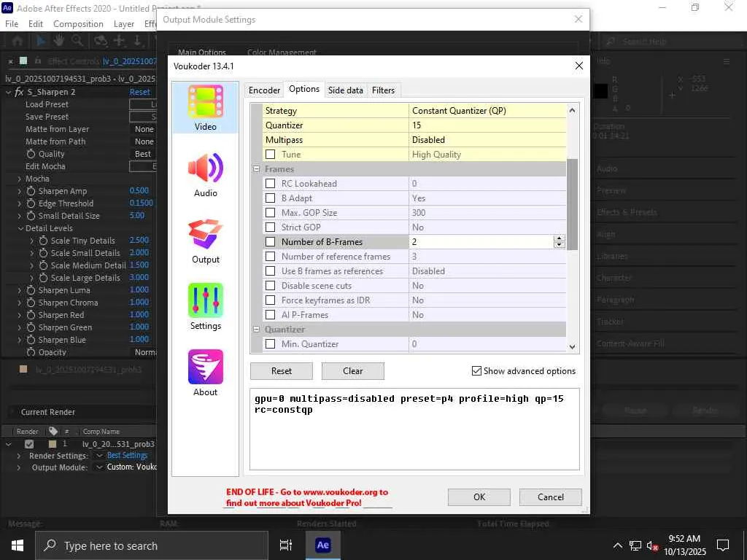Open the Layer menu
This screenshot has width=747, height=560.
pos(124,24)
